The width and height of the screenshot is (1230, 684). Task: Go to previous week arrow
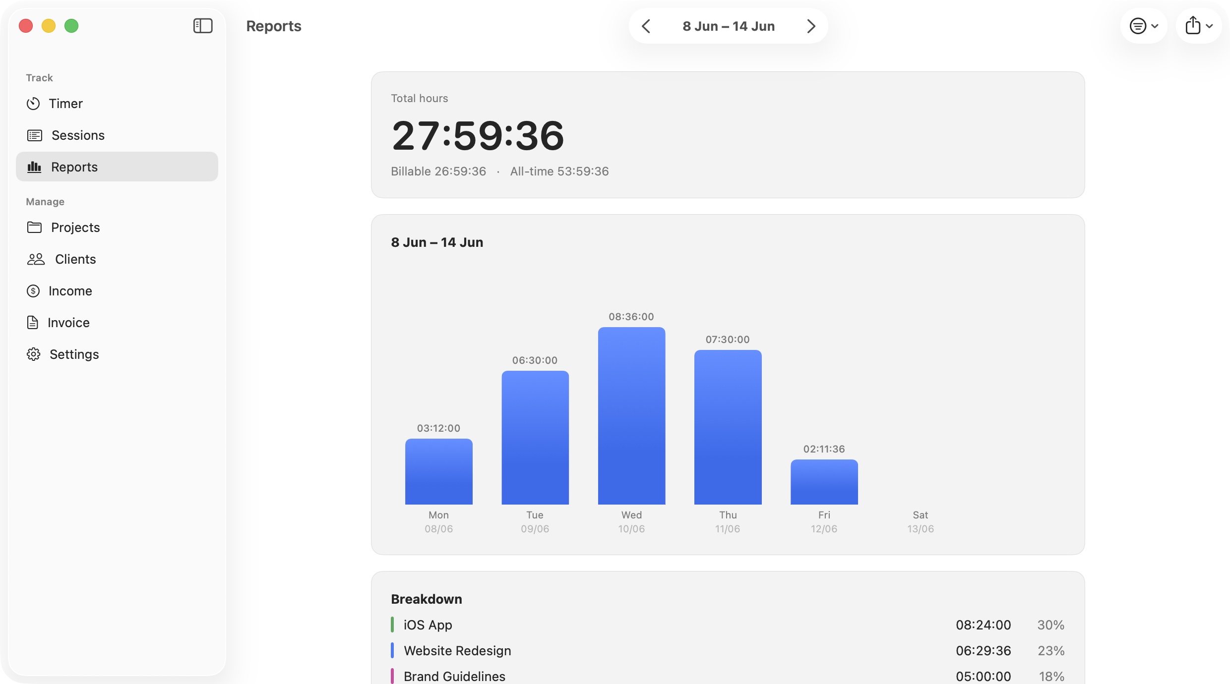[x=646, y=26]
